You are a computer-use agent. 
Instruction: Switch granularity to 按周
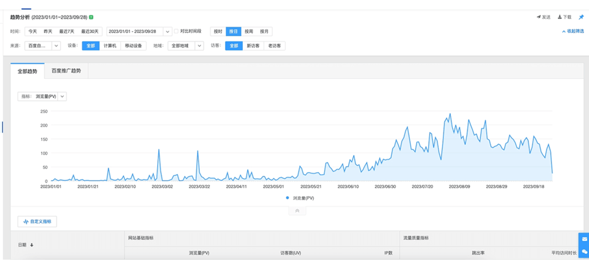tap(249, 31)
